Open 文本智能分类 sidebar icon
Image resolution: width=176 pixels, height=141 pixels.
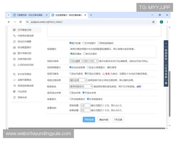(x=14, y=30)
